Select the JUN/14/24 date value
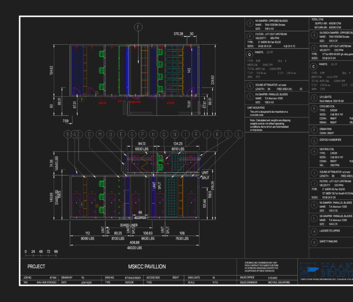 tap(86, 283)
